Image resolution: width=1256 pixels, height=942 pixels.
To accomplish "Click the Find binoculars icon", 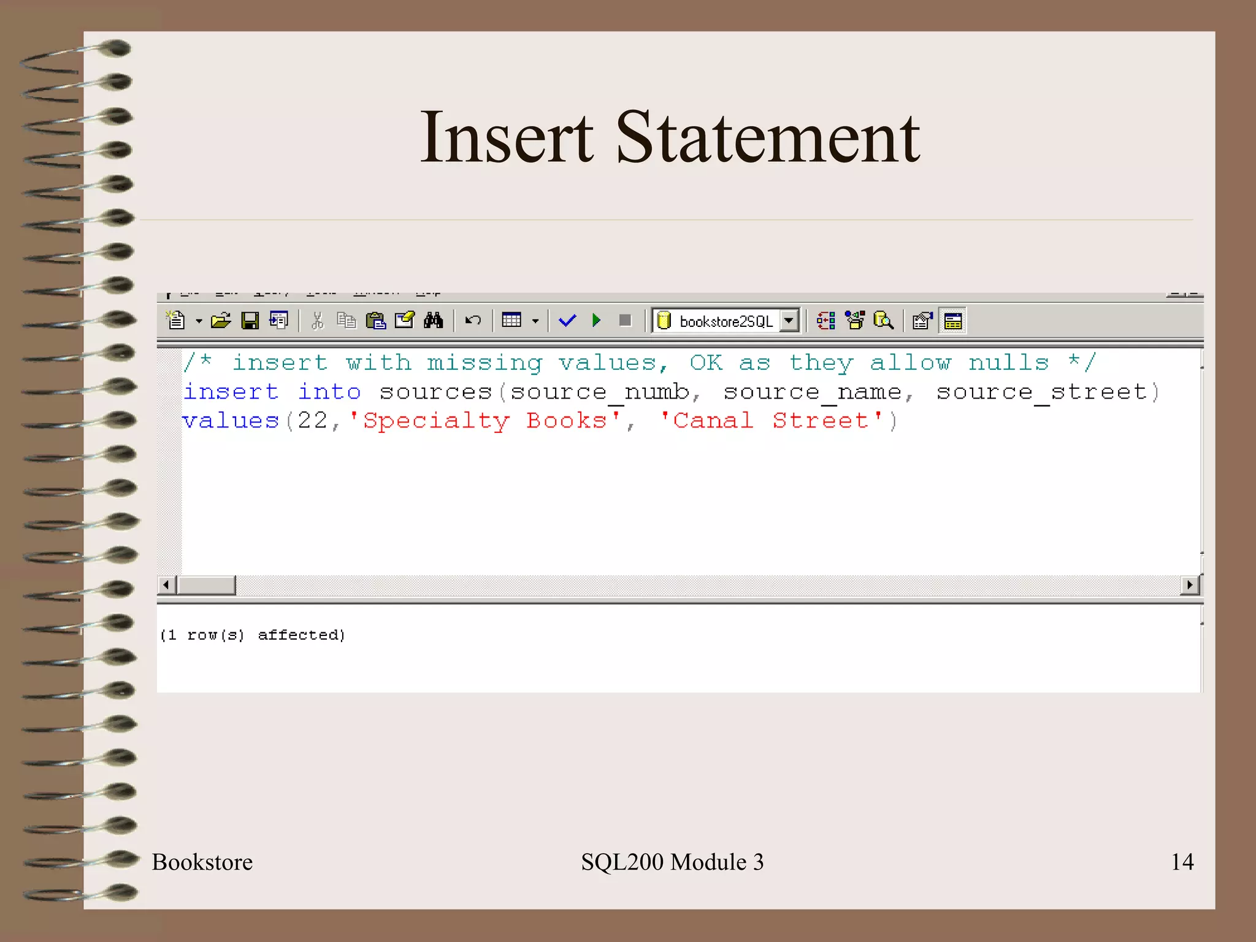I will tap(433, 320).
